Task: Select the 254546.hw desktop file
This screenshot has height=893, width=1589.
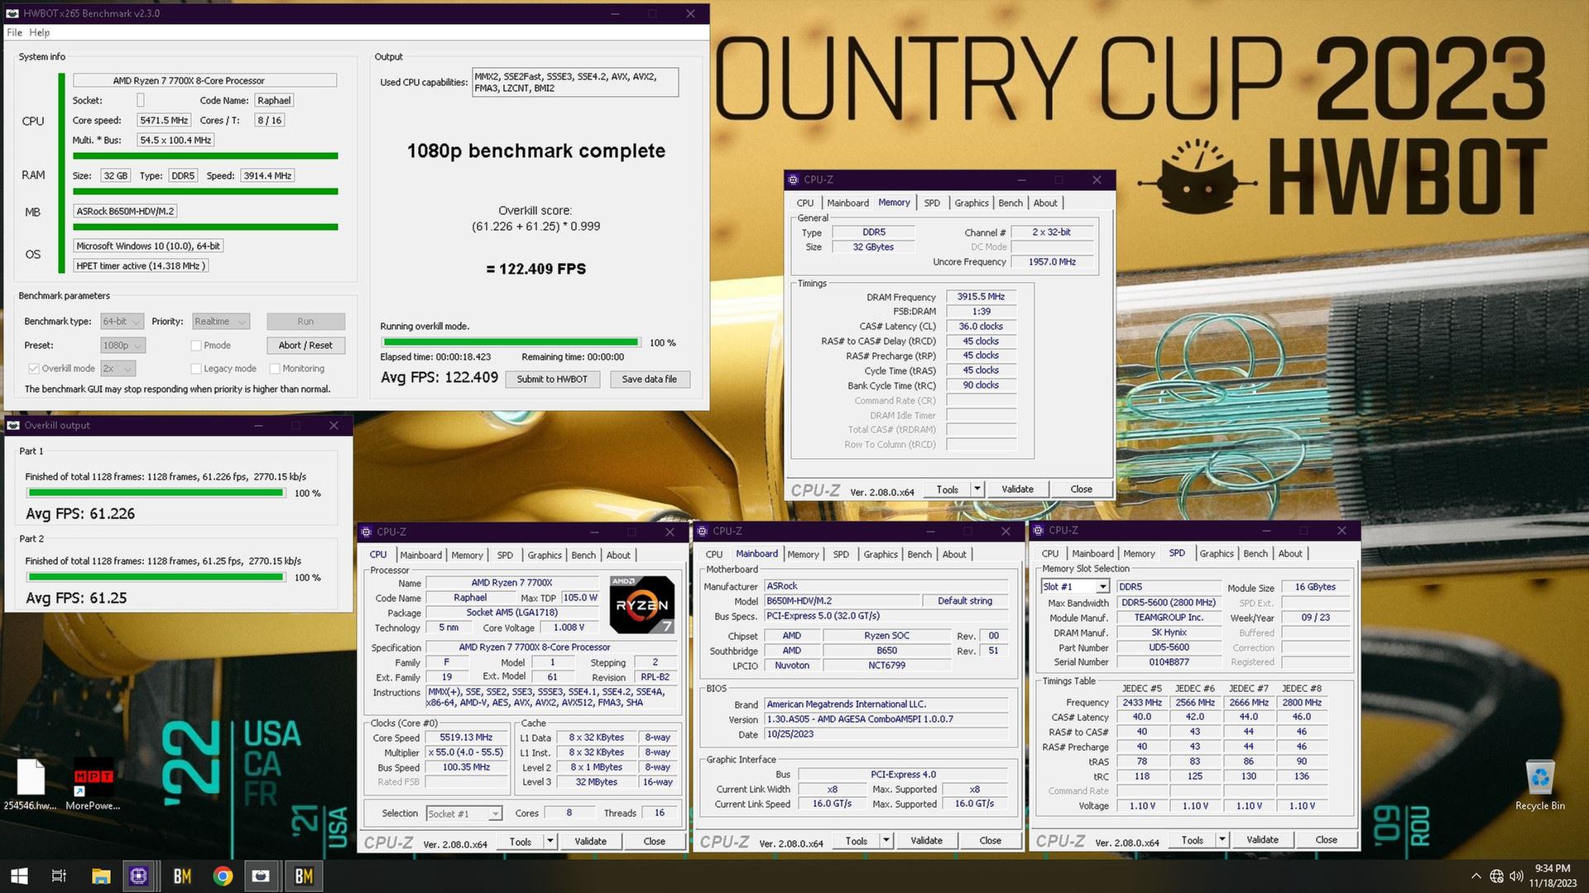Action: pos(31,784)
